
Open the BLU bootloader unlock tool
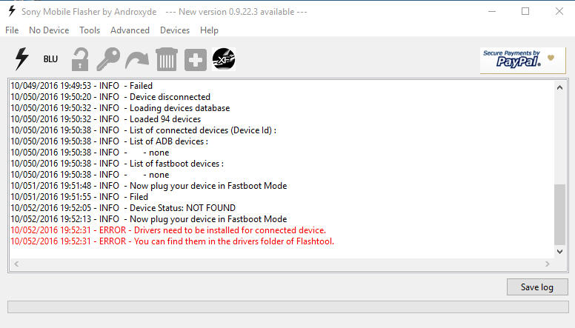[x=50, y=59]
